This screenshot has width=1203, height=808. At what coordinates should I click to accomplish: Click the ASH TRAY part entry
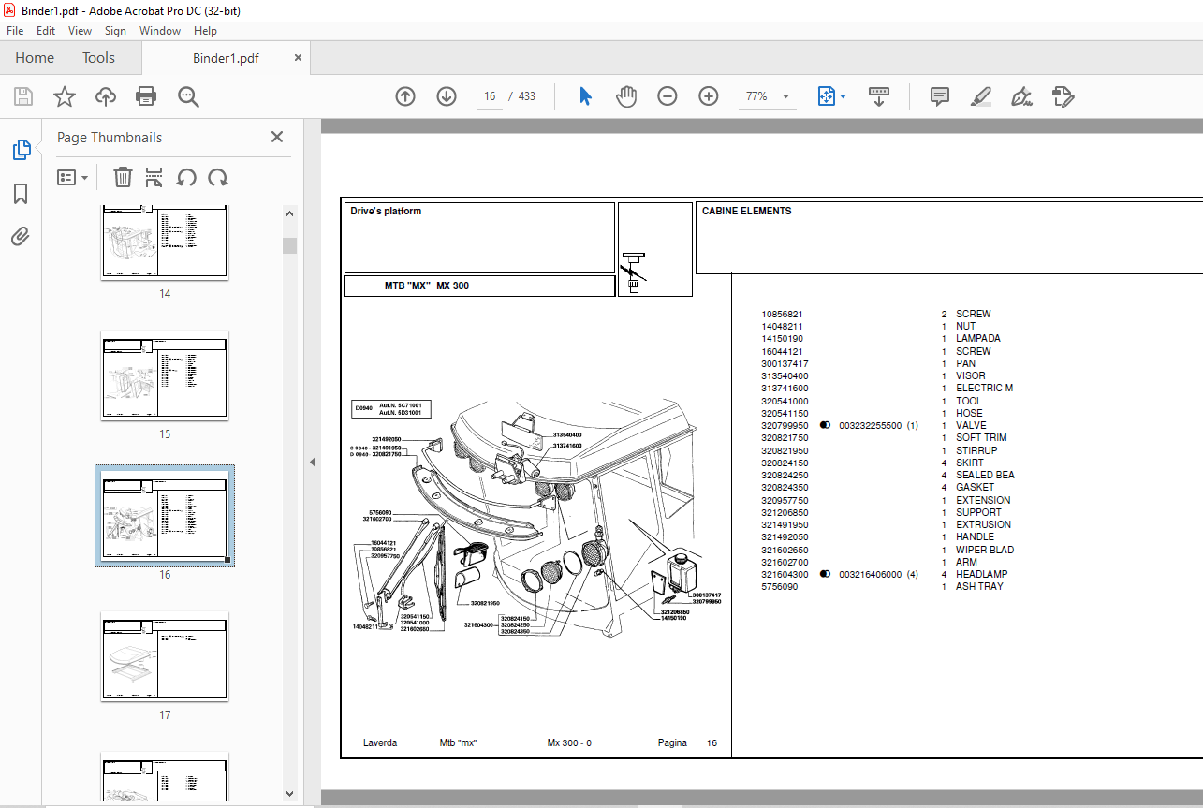[979, 586]
